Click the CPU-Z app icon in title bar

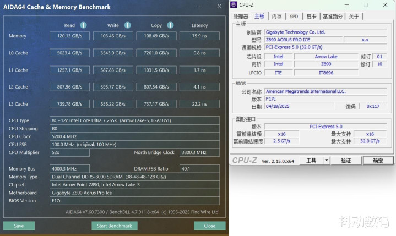[x=234, y=4]
